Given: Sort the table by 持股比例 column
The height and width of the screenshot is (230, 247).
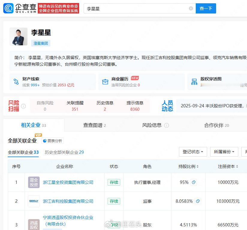Looking at the screenshot, I should pyautogui.click(x=189, y=166).
